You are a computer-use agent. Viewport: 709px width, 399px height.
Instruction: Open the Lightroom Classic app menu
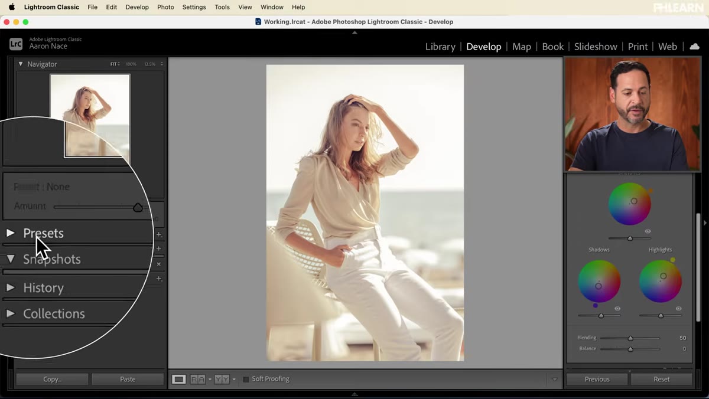pyautogui.click(x=51, y=7)
